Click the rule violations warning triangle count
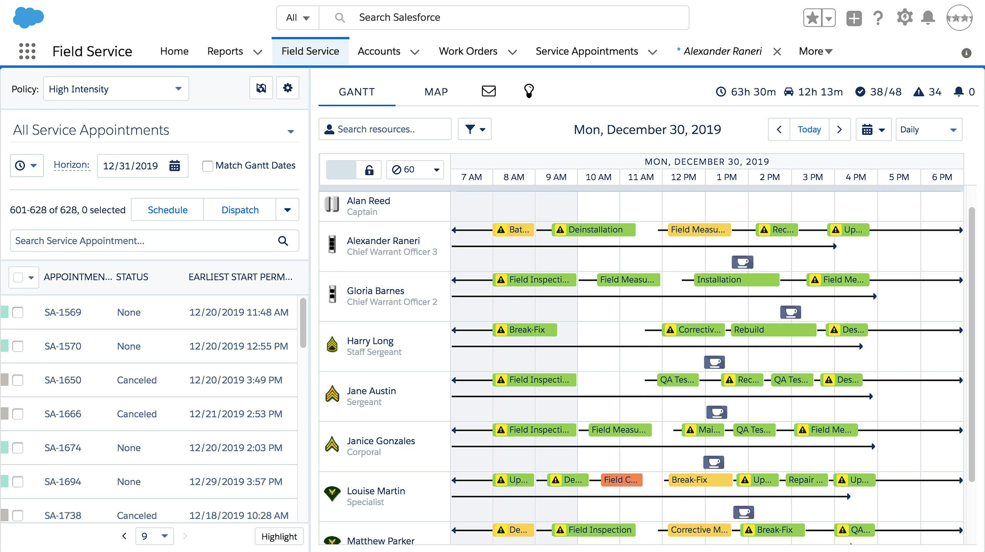The image size is (985, 552). (927, 92)
